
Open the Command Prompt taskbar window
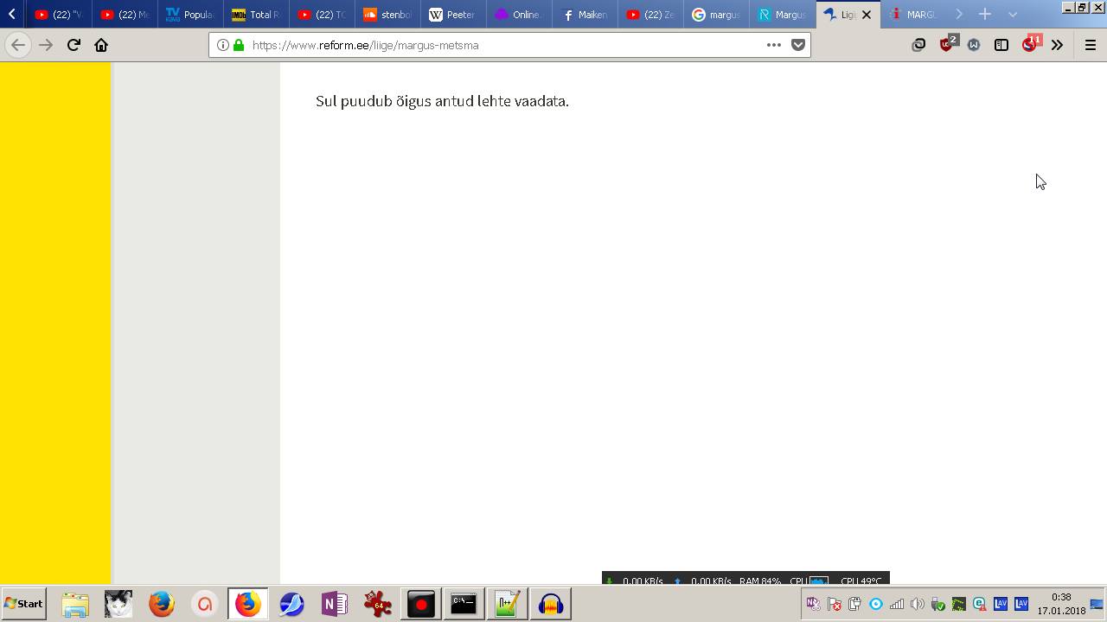464,604
